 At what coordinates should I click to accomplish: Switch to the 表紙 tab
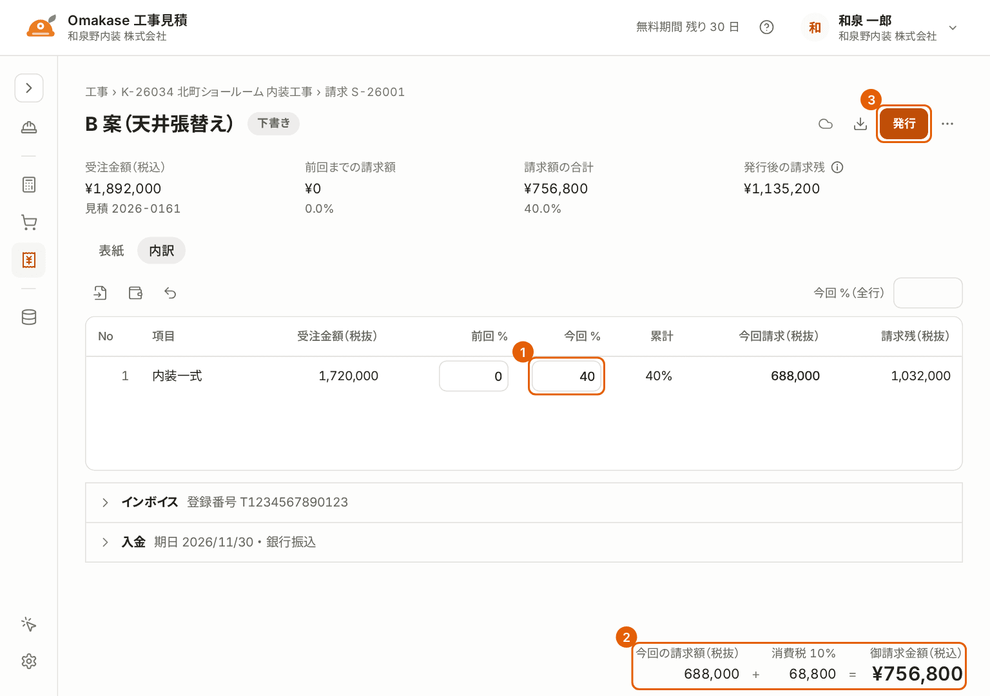tap(112, 251)
